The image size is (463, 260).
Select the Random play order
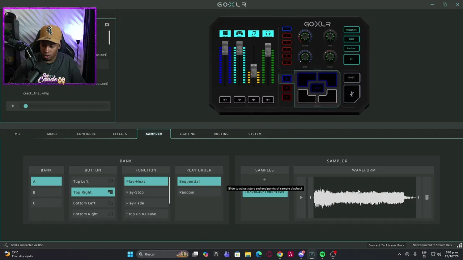coord(199,192)
